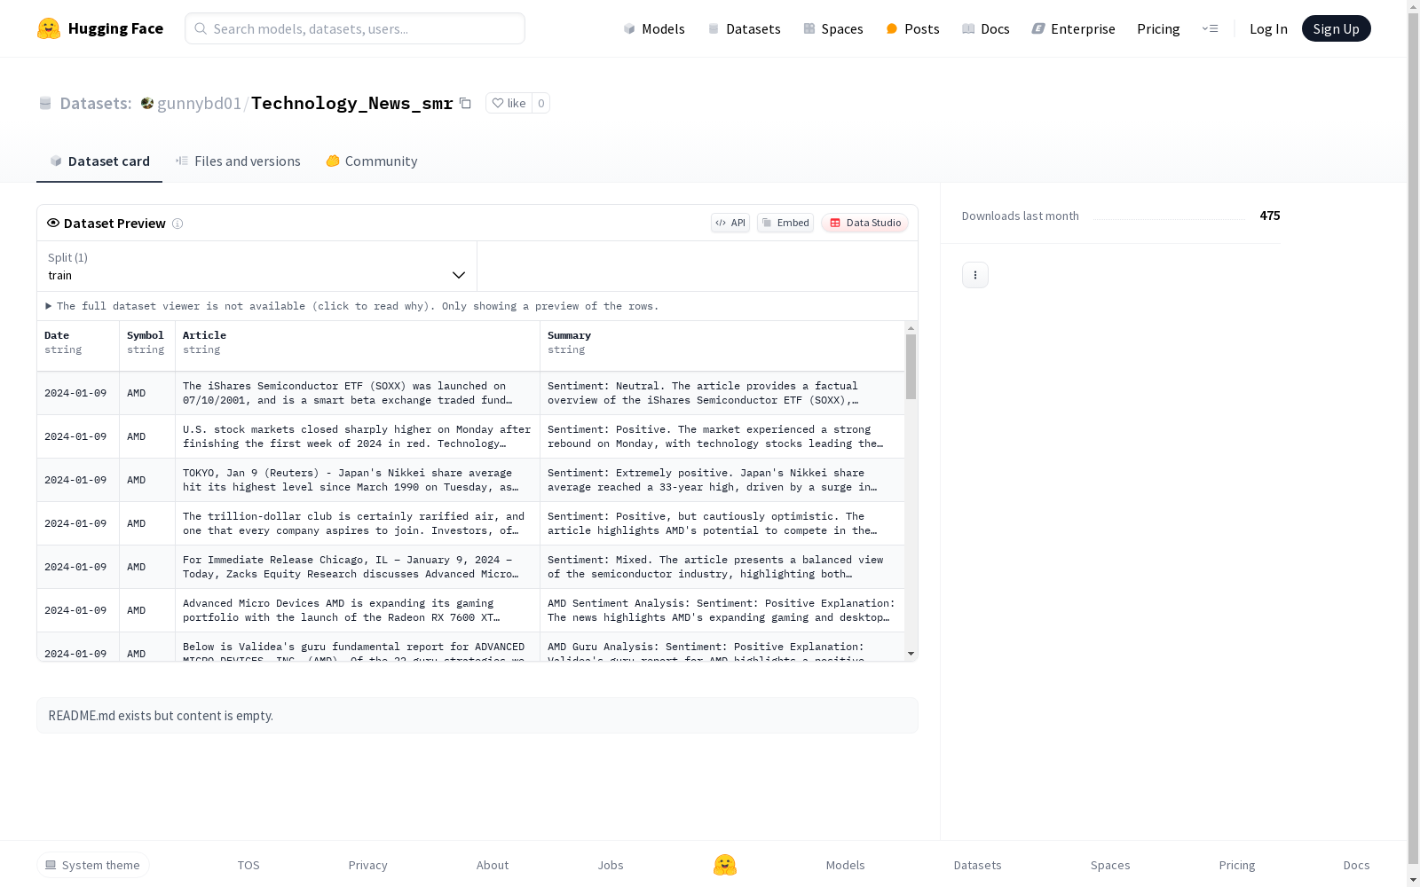1420x887 pixels.
Task: Click Log In
Action: [1268, 28]
